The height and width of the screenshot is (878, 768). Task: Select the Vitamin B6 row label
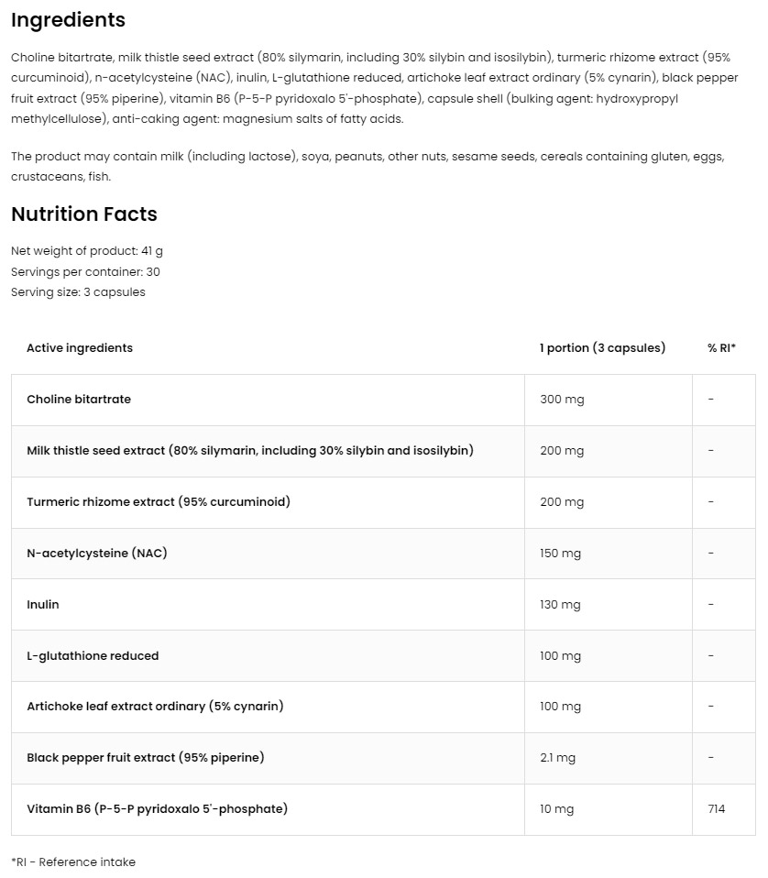pos(158,808)
